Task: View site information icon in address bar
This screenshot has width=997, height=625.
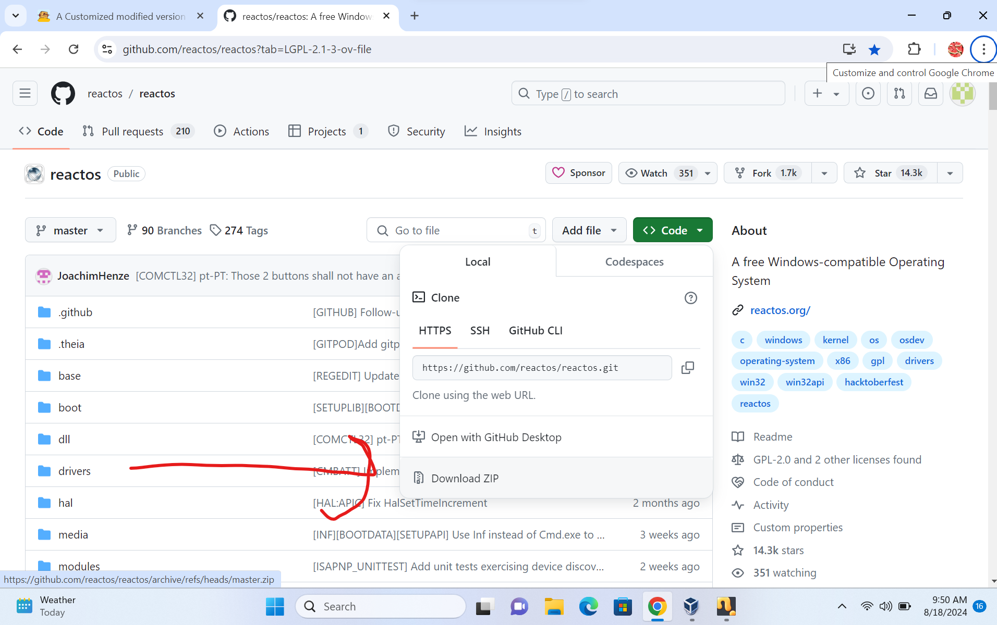Action: point(107,49)
